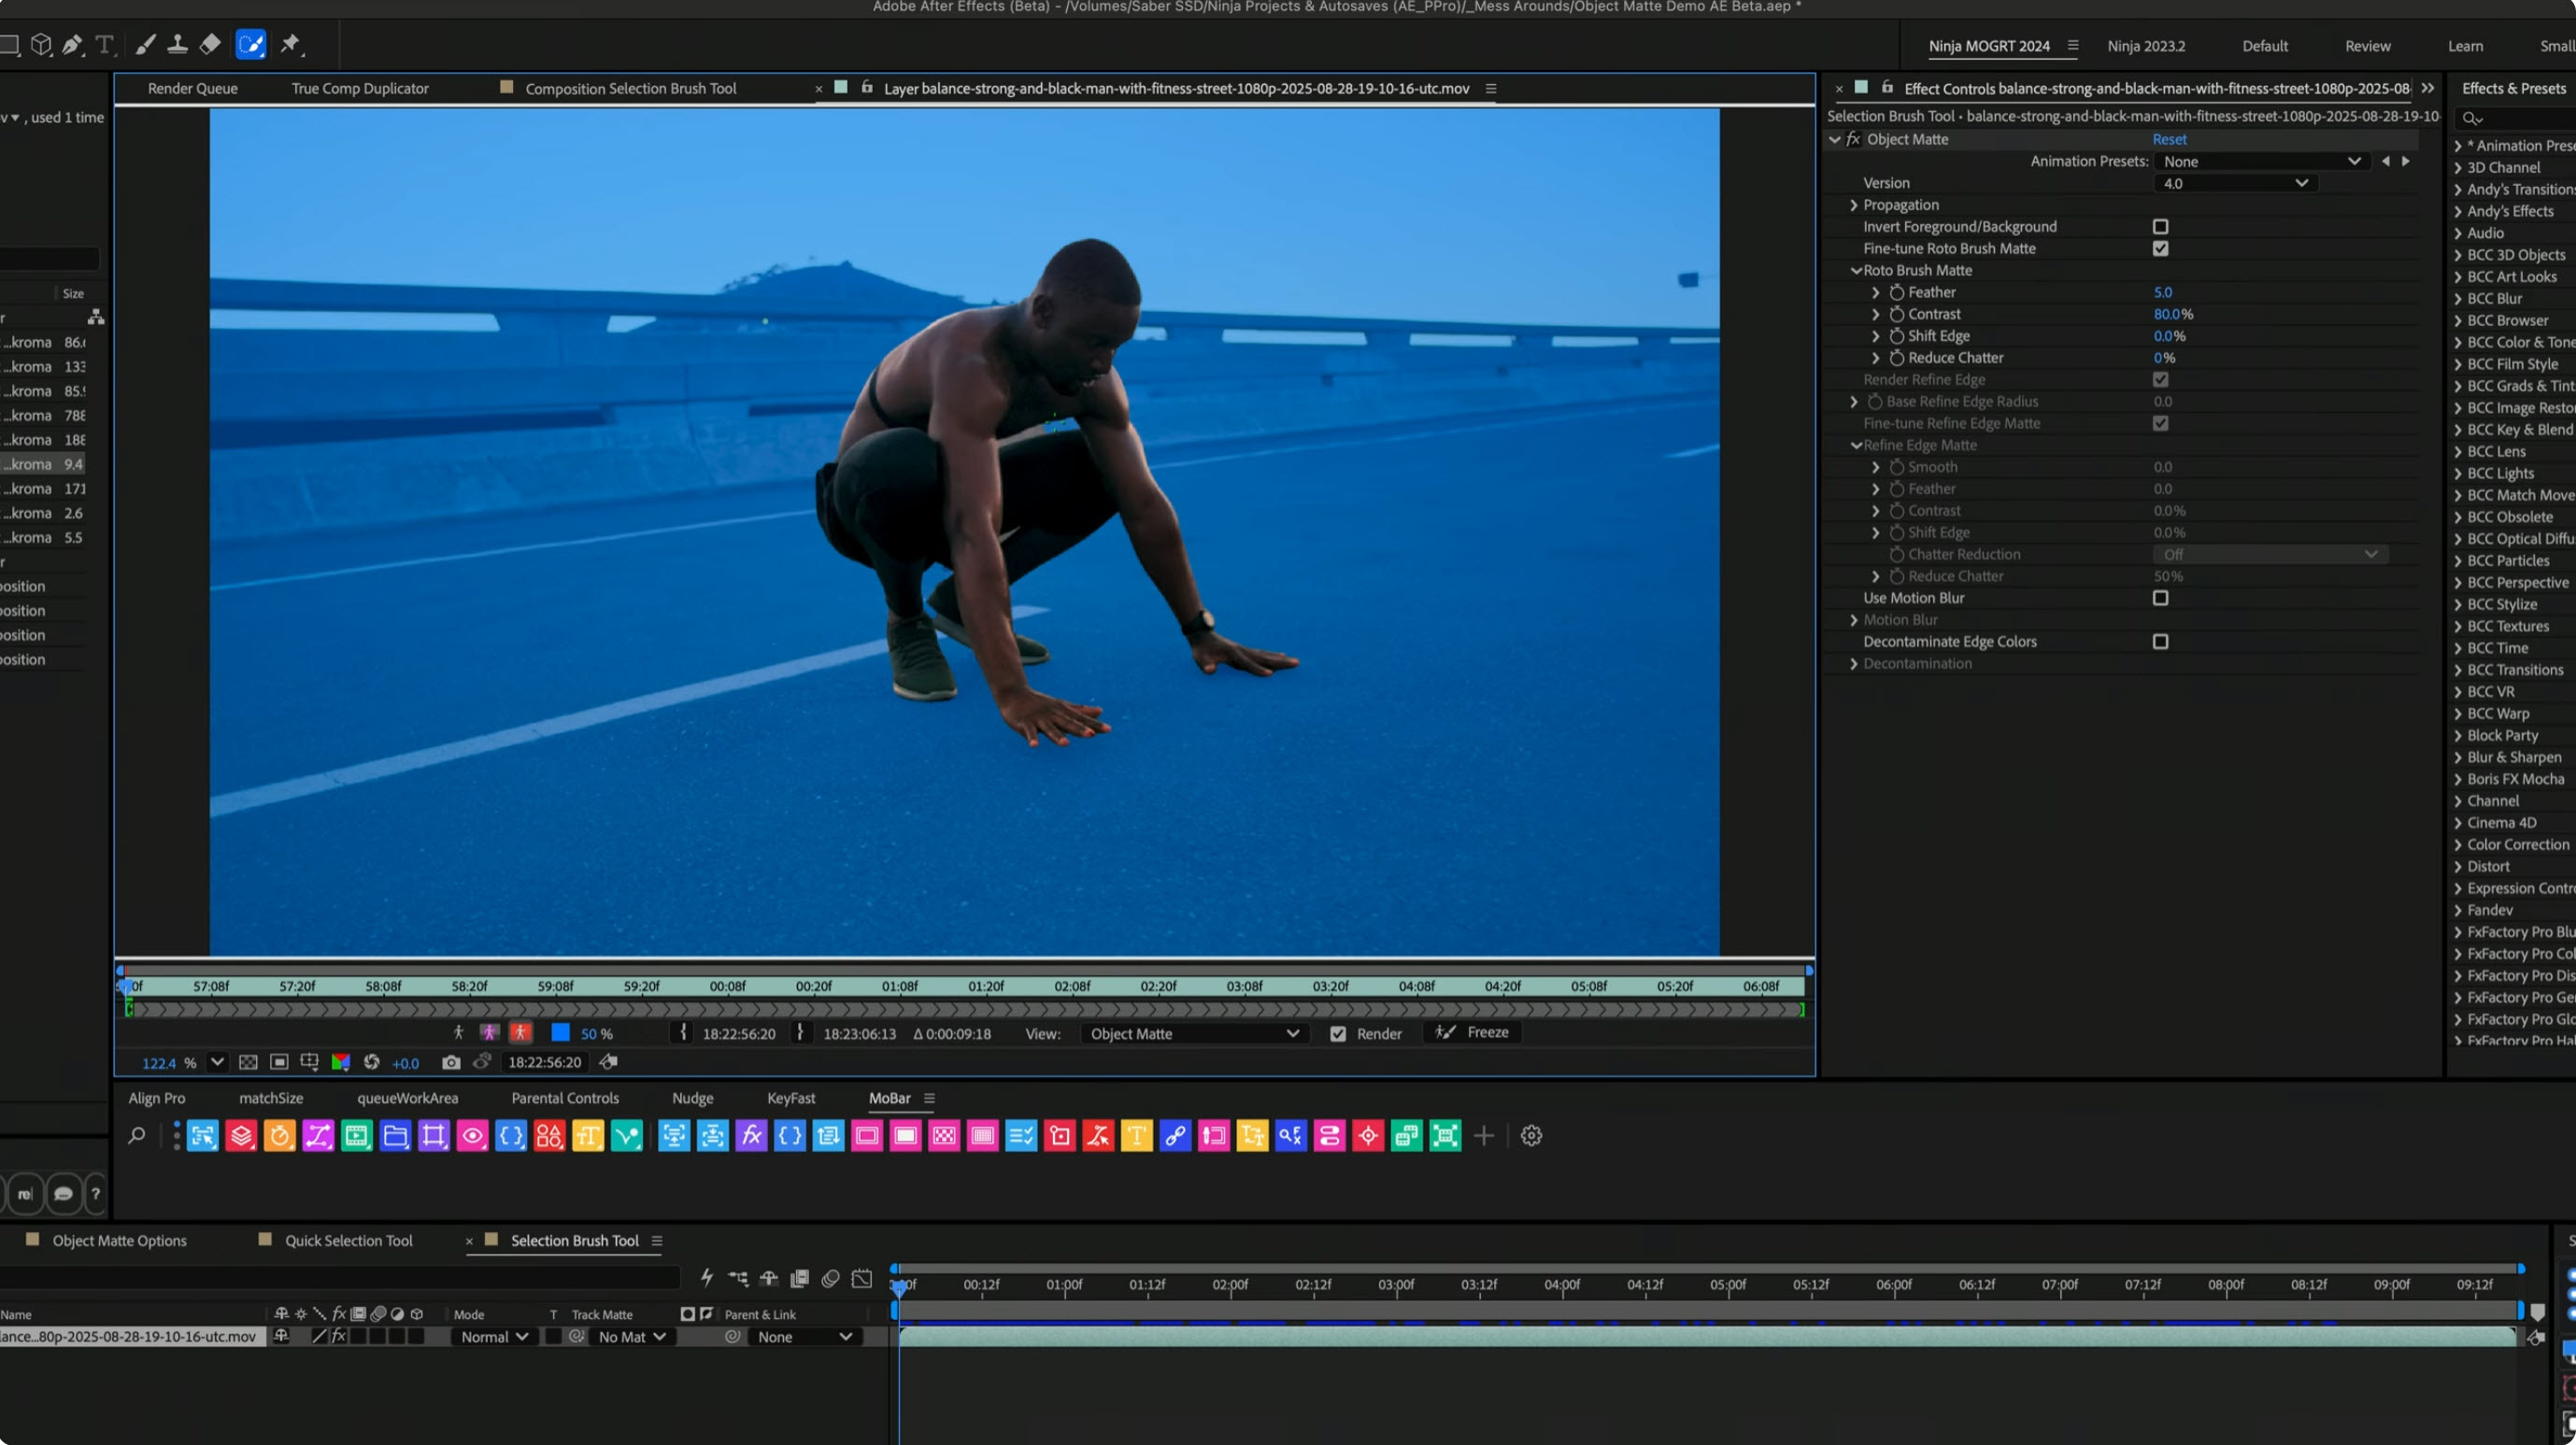The image size is (2576, 1445).
Task: Switch to Render Queue tab
Action: point(192,88)
